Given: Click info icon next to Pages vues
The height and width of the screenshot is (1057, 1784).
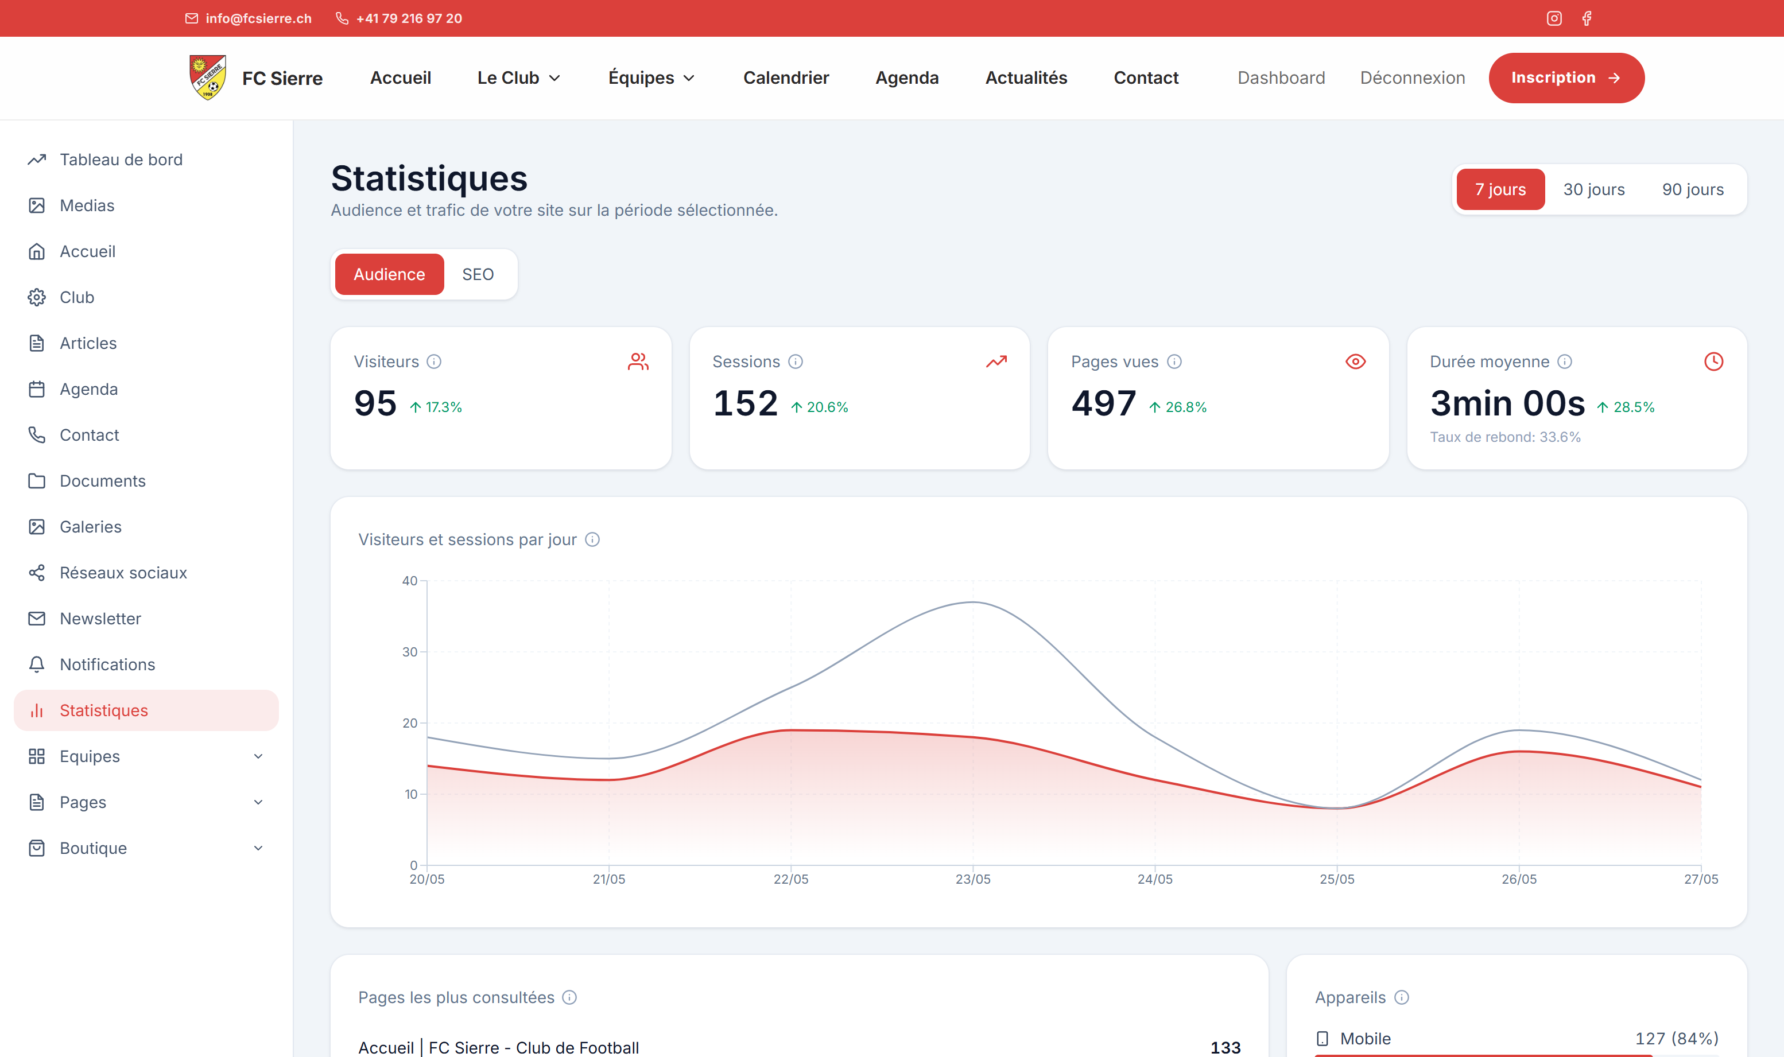Looking at the screenshot, I should [1174, 362].
